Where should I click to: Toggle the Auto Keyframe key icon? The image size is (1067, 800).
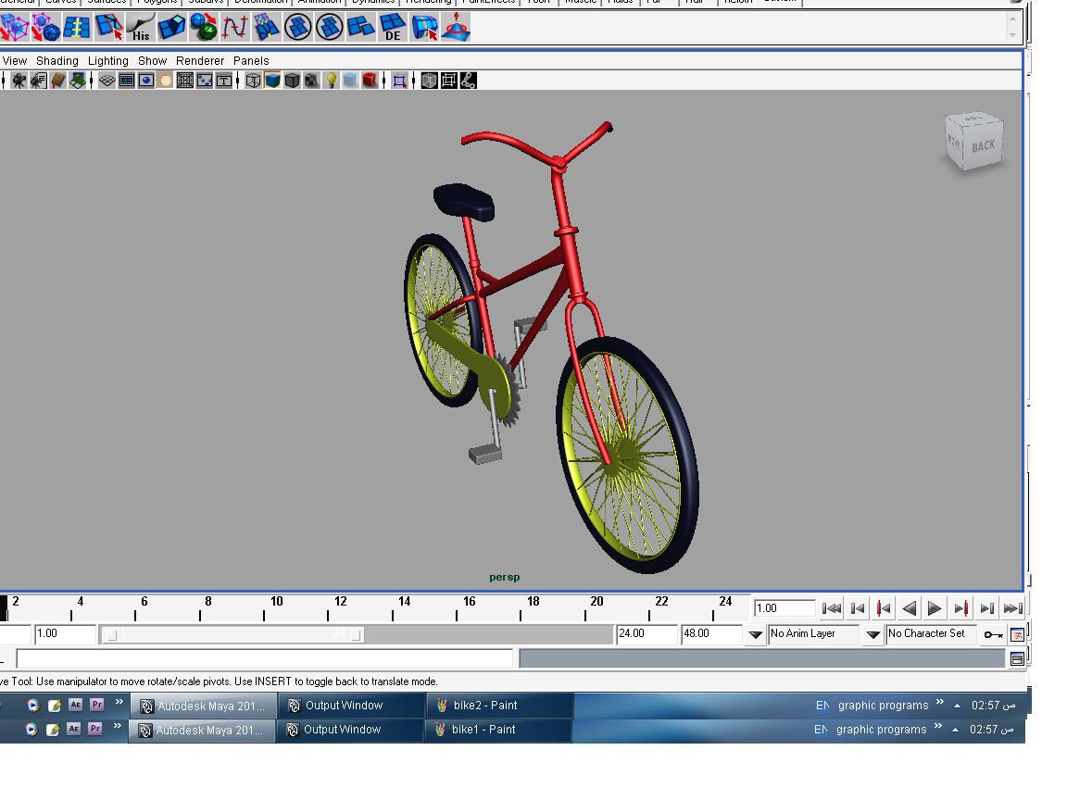994,634
